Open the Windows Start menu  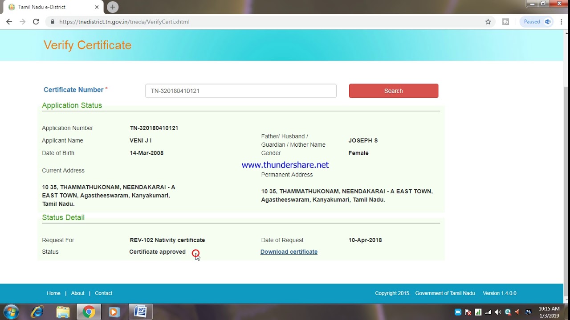[11, 312]
